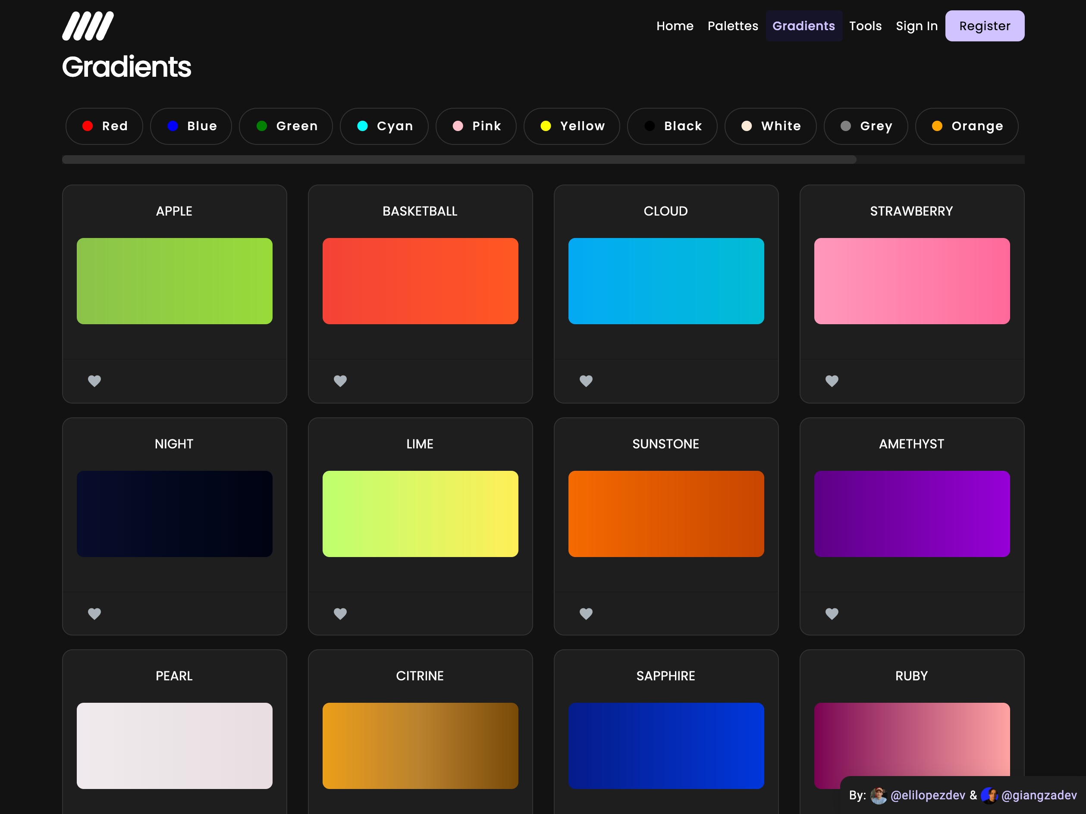
Task: Click the @elilopezdev avatar image
Action: pyautogui.click(x=878, y=795)
